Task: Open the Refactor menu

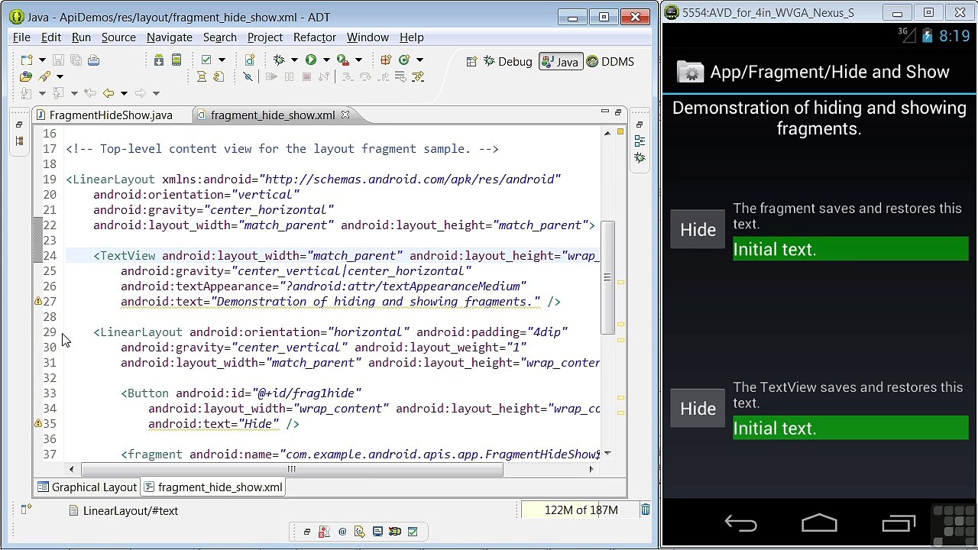Action: [315, 37]
